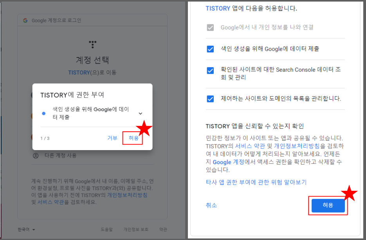366x240 pixels.
Task: Open 개인정보처리방침 link in left sign-in text
Action: pos(127,195)
